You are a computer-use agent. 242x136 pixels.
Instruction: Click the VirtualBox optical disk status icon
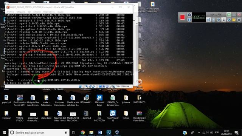(x=84, y=87)
